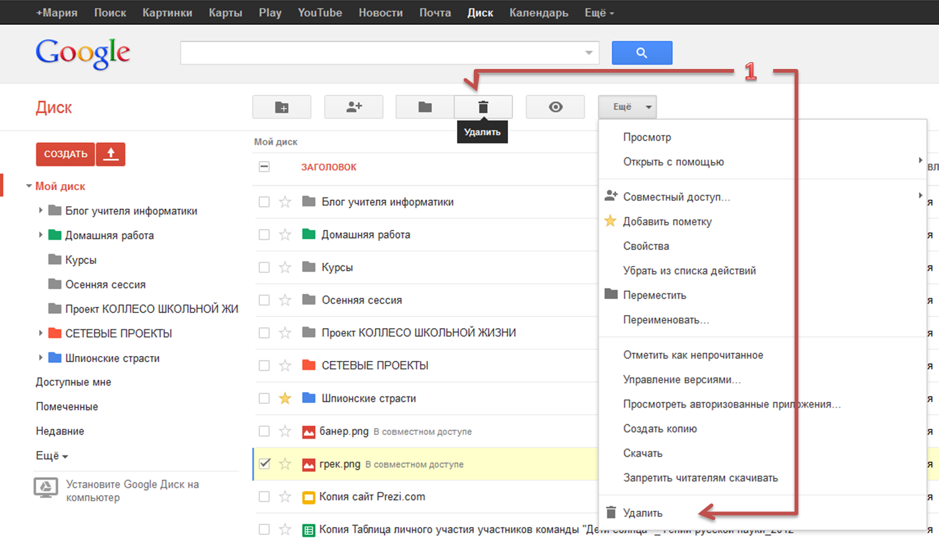Click the blue magnifier search button
Viewport: 939px width, 543px height.
pyautogui.click(x=642, y=53)
